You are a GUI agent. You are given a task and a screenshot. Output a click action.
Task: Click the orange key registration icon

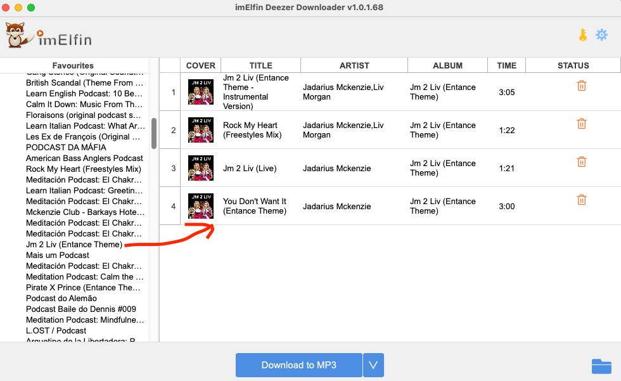tap(582, 36)
